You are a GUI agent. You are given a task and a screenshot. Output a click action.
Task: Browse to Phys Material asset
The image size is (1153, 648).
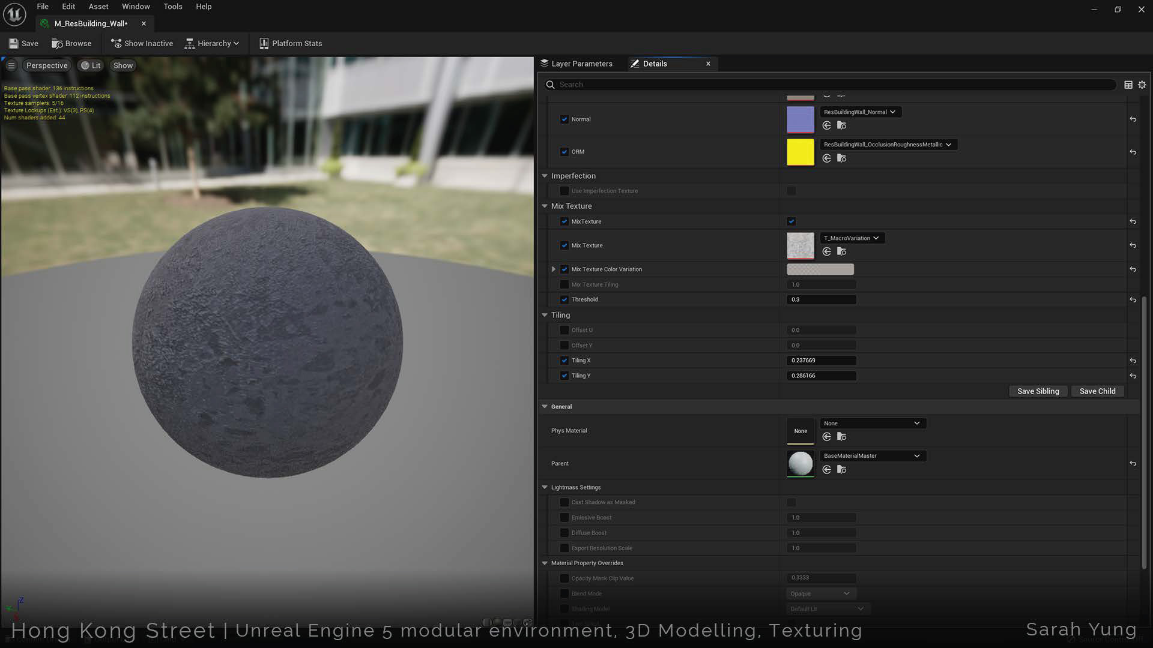[842, 437]
